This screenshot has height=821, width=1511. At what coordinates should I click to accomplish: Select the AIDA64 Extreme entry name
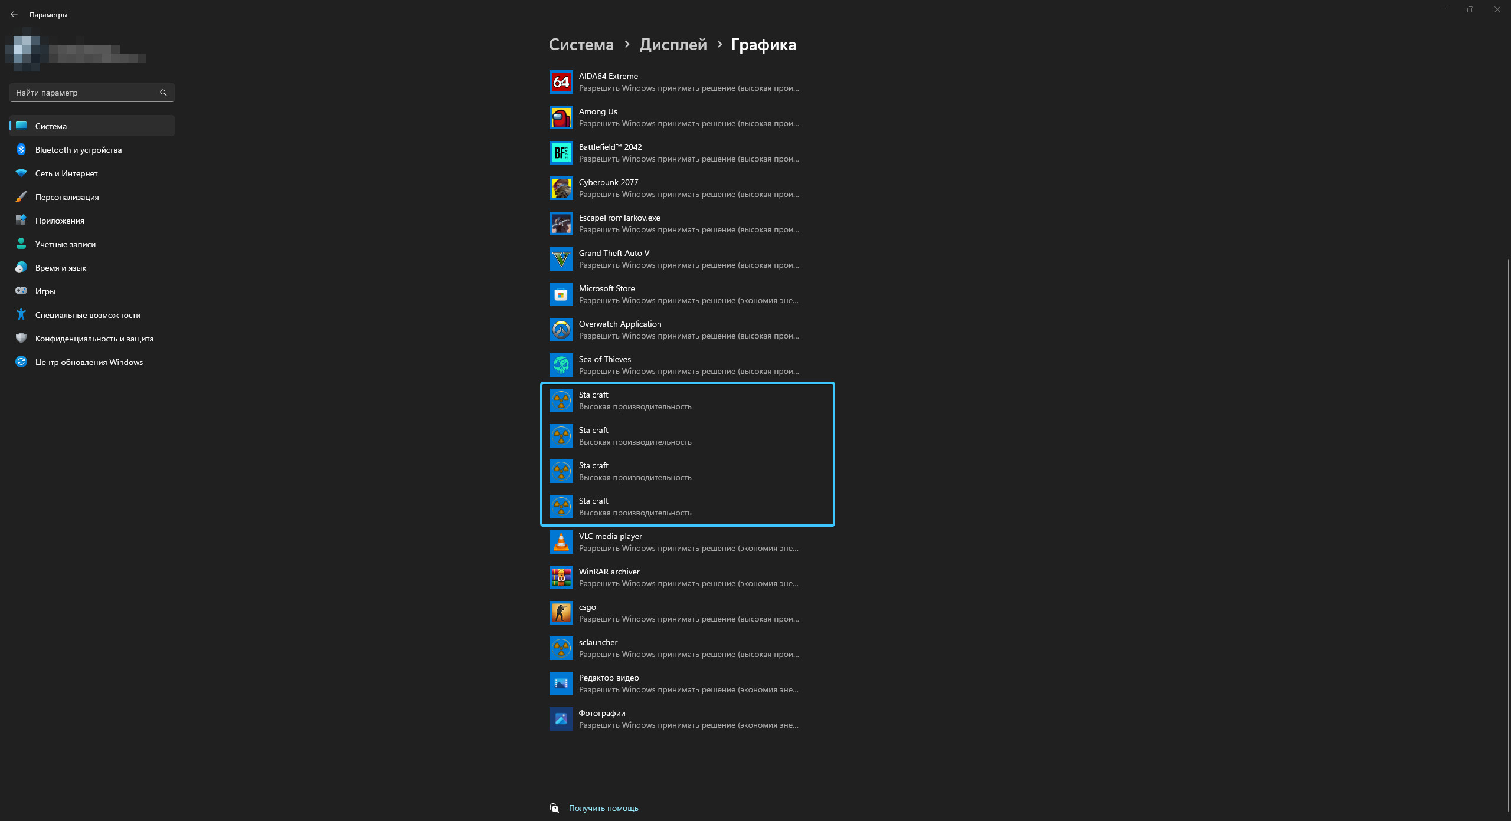[x=608, y=76]
